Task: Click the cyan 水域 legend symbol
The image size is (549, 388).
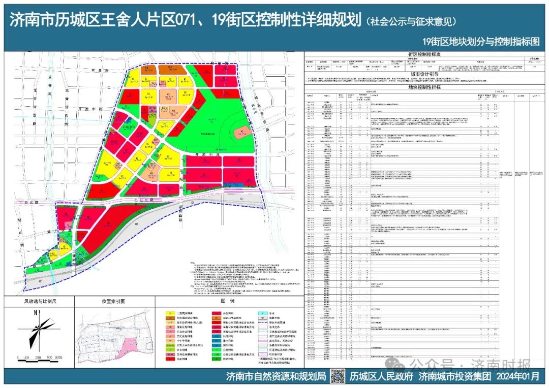Action: [x=263, y=314]
